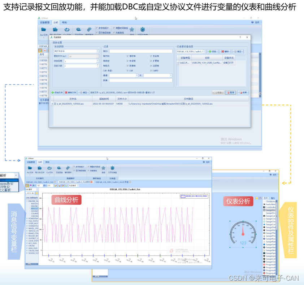Click 添加文件 button in playback dialog
304x285 pixels.
[57, 93]
